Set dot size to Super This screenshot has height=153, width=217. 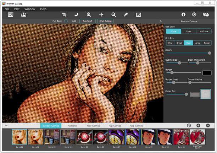click(207, 43)
